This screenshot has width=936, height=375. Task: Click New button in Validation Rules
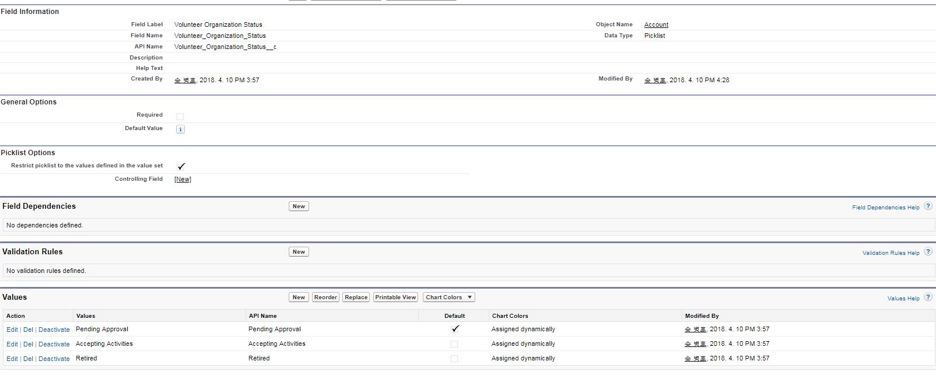point(299,252)
